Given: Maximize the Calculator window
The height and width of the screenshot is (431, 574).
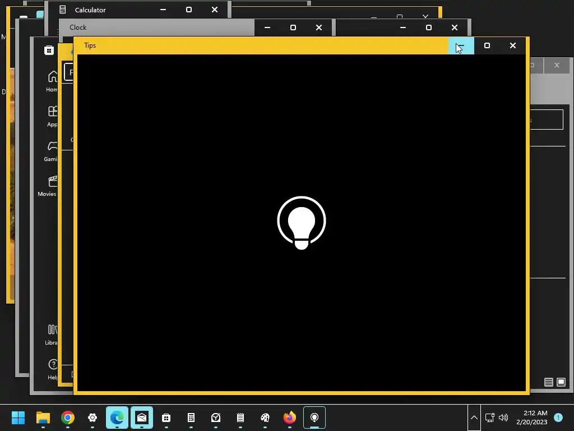Looking at the screenshot, I should (189, 10).
